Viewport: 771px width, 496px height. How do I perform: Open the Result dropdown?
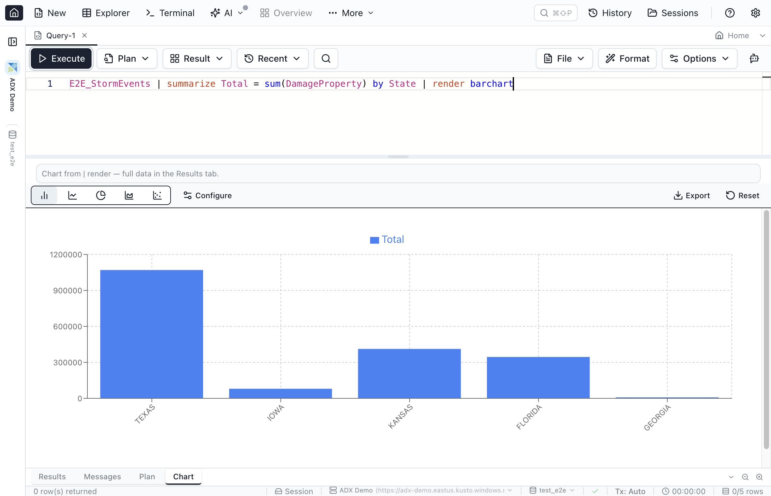coord(197,58)
